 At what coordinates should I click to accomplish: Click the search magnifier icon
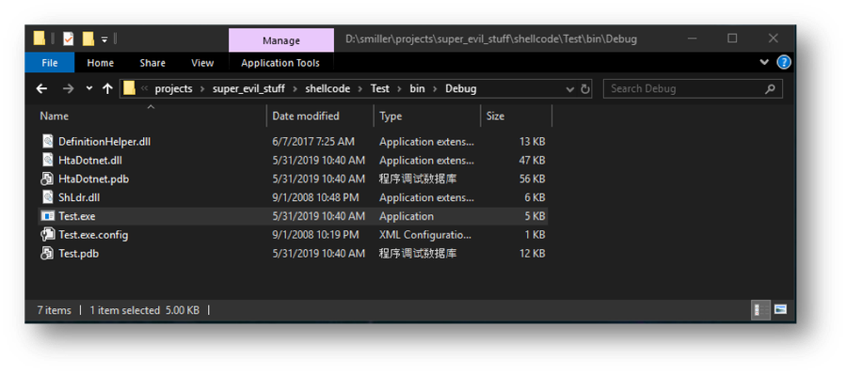pyautogui.click(x=770, y=89)
